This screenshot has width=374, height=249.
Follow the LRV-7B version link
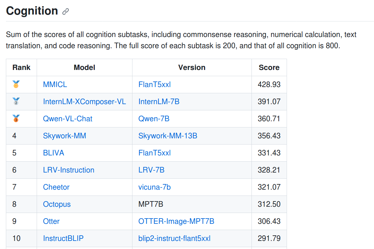151,170
